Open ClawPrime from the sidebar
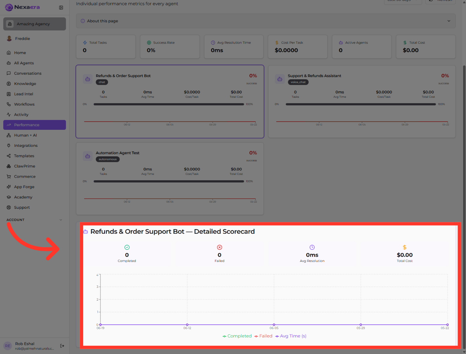This screenshot has height=354, width=466. (34, 166)
